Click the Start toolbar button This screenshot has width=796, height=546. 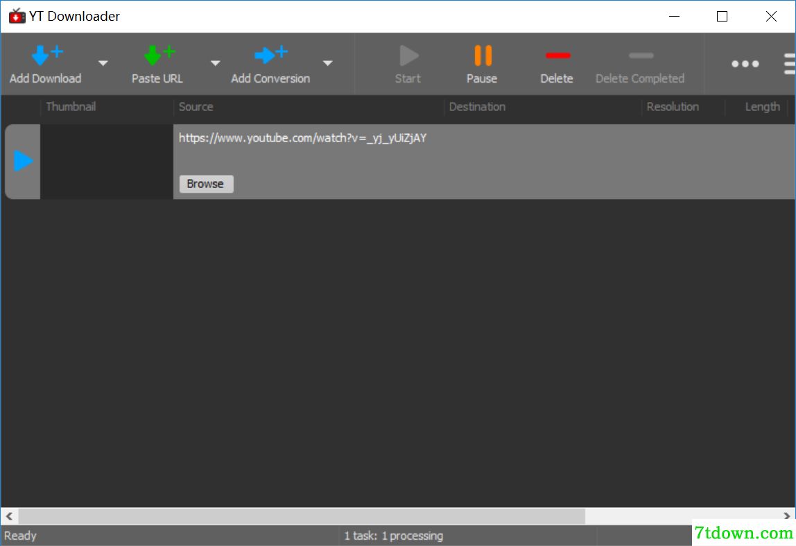pyautogui.click(x=408, y=65)
